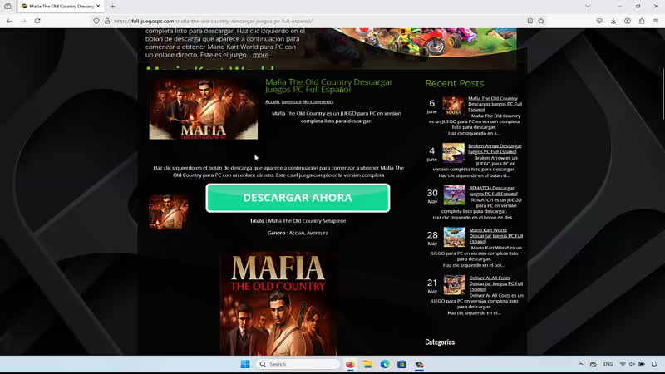This screenshot has height=374, width=665.
Task: Toggle reader view in address bar
Action: [530, 21]
